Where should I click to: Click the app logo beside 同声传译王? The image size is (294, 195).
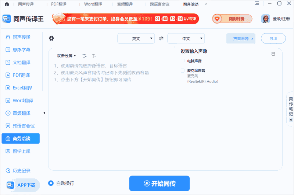[x=7, y=19]
